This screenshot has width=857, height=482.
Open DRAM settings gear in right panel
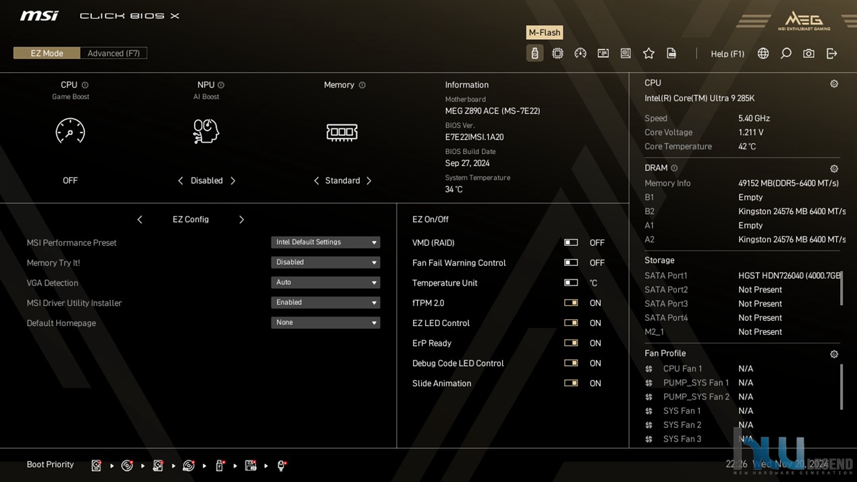834,169
